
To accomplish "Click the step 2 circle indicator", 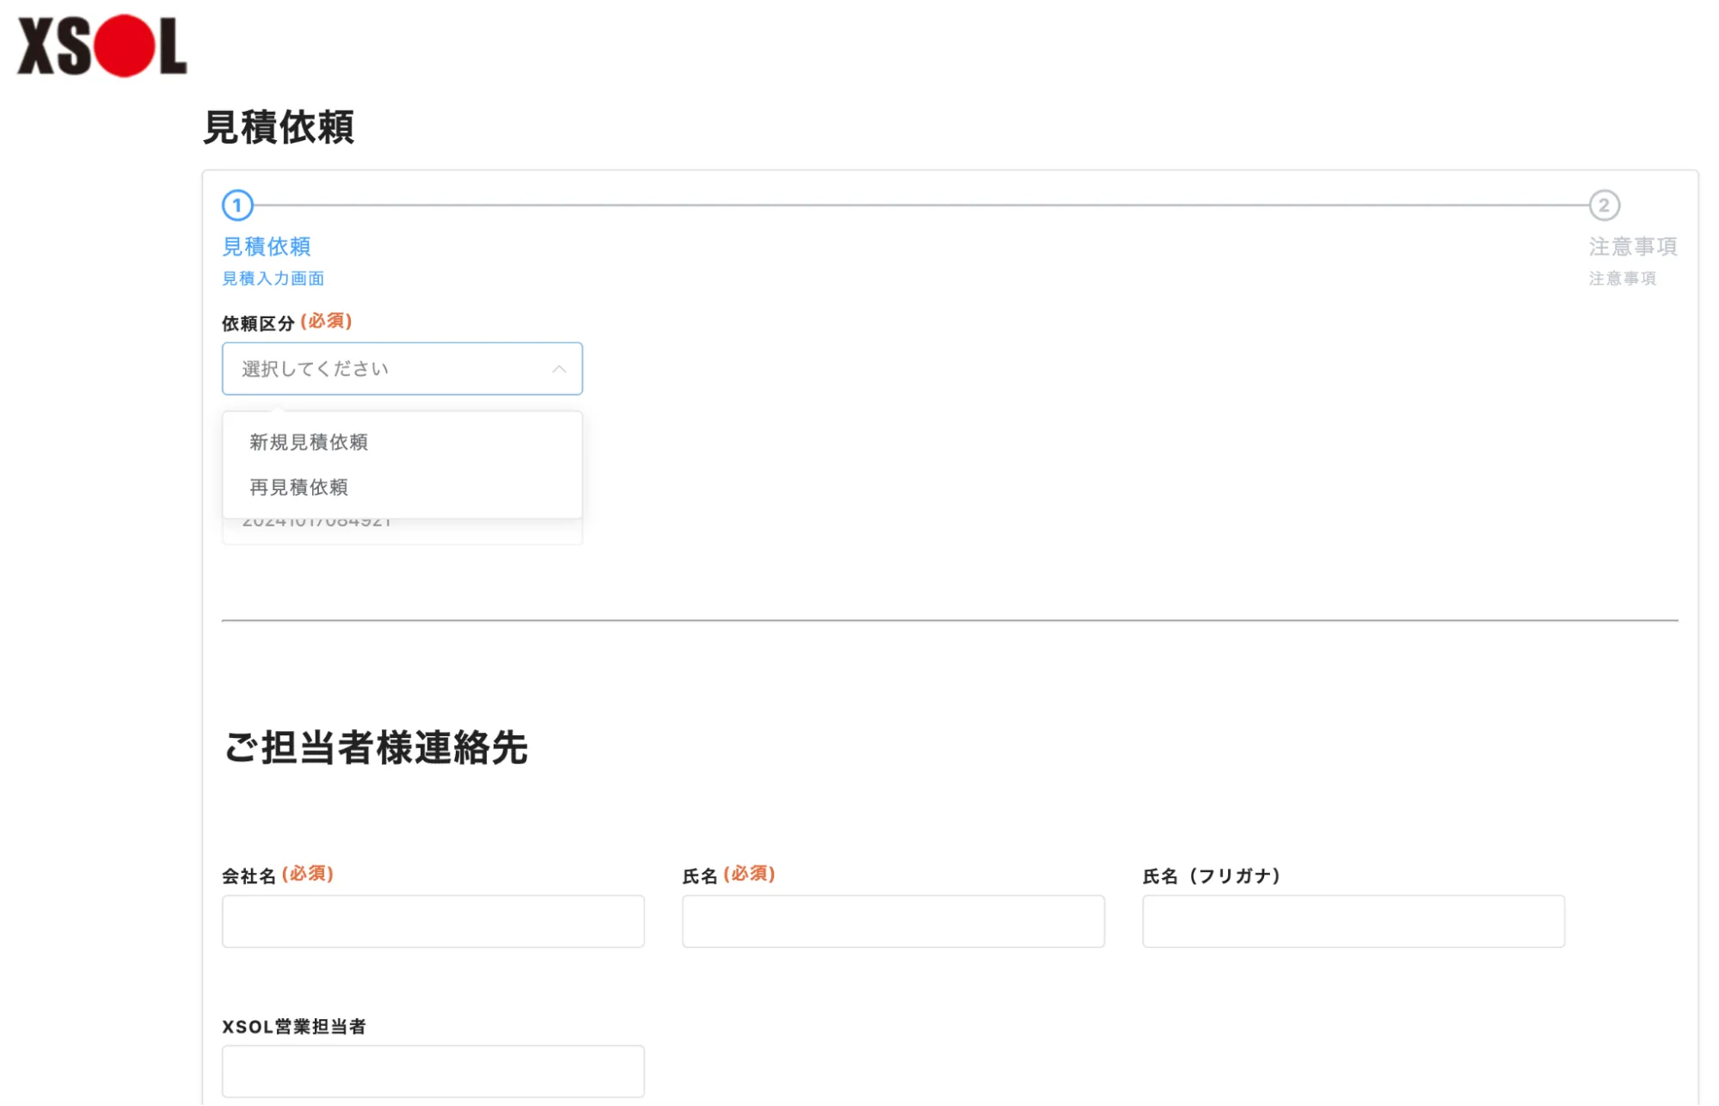I will coord(1603,206).
